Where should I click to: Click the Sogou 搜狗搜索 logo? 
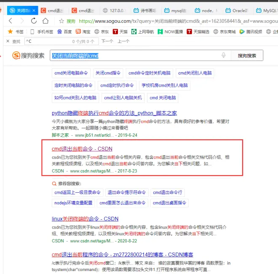click(28, 56)
